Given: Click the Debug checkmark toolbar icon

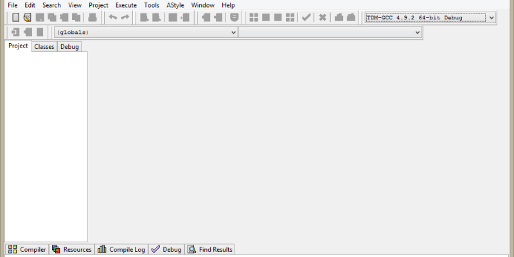Looking at the screenshot, I should (x=306, y=17).
